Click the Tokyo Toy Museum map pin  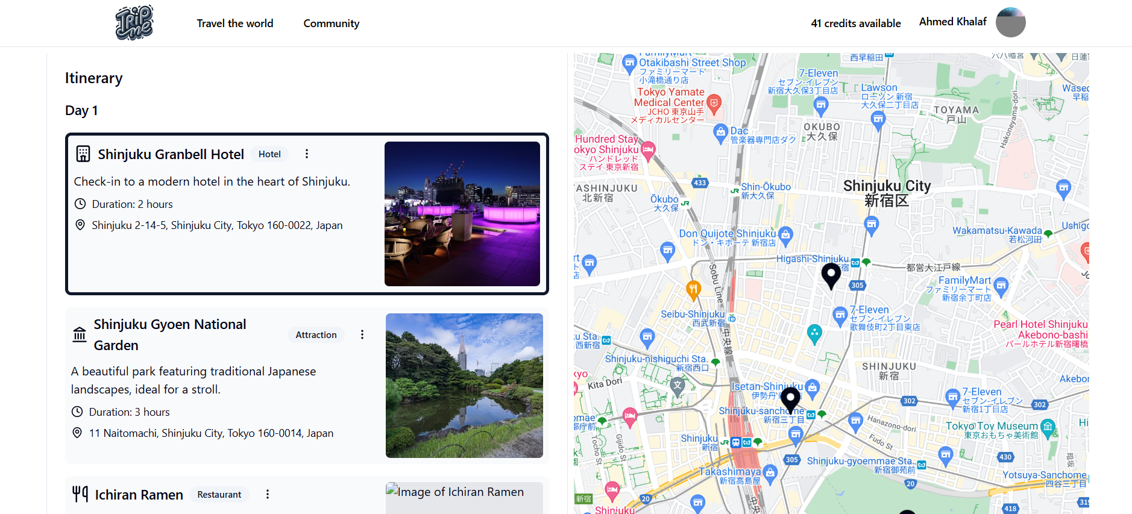click(x=1048, y=428)
